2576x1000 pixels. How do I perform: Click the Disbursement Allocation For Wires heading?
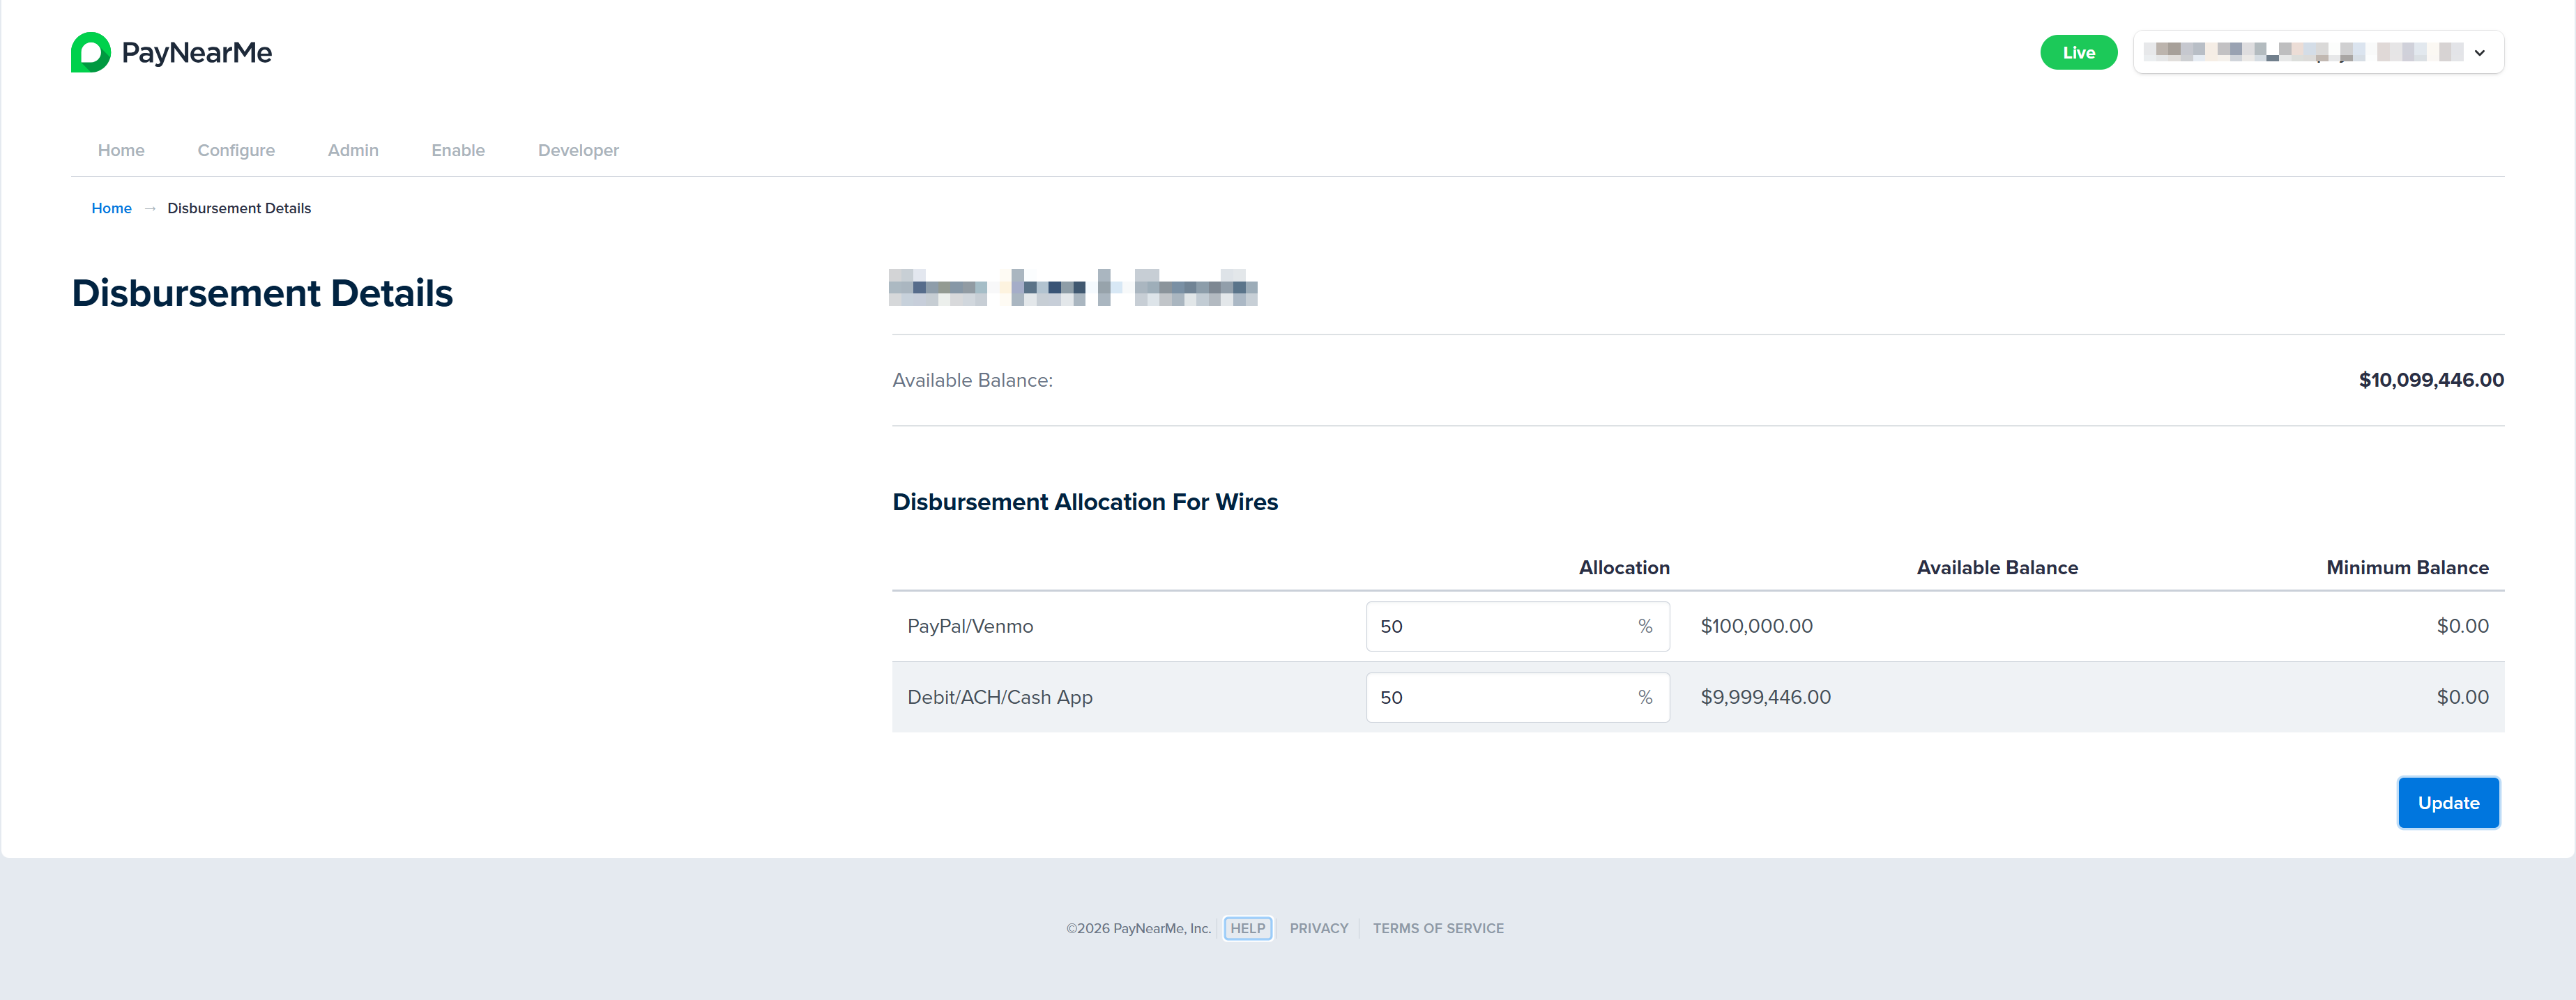(1085, 502)
